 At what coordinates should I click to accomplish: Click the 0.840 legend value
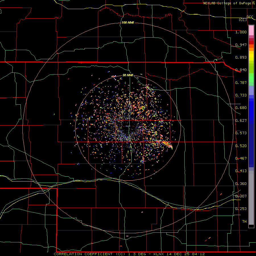[241, 70]
